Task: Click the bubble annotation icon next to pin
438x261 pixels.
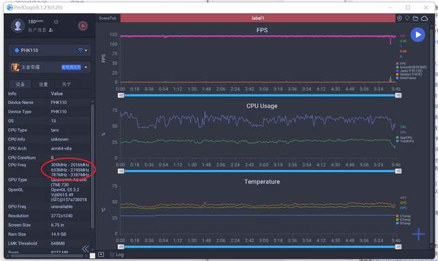Action: coord(408,18)
